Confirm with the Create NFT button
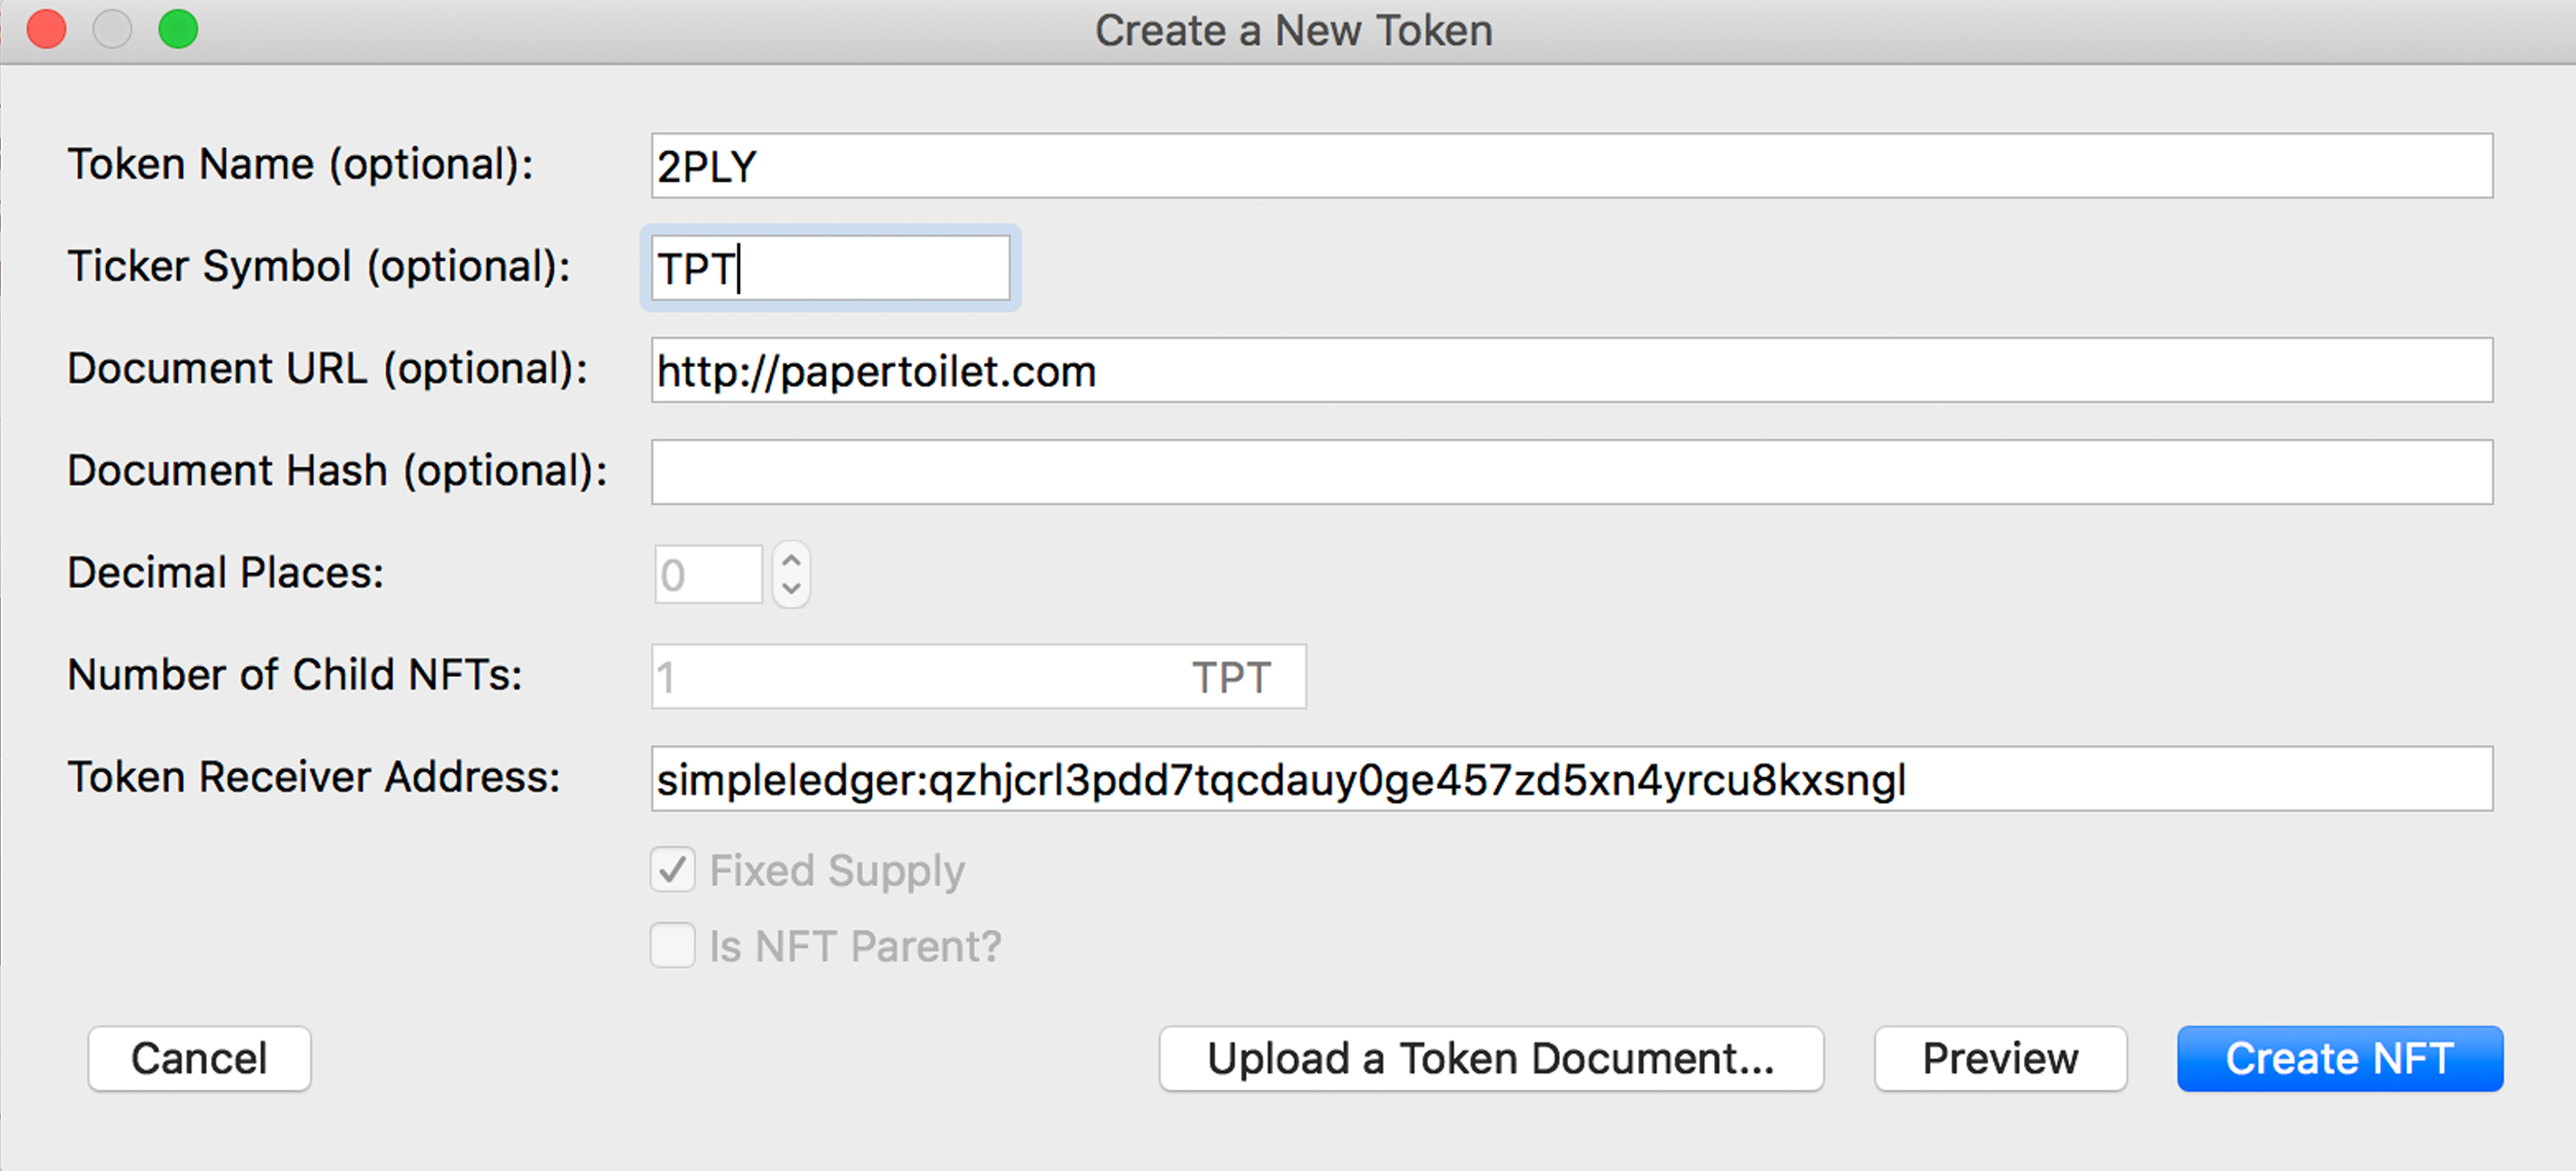Screen dimensions: 2576x1171 tap(2339, 1058)
